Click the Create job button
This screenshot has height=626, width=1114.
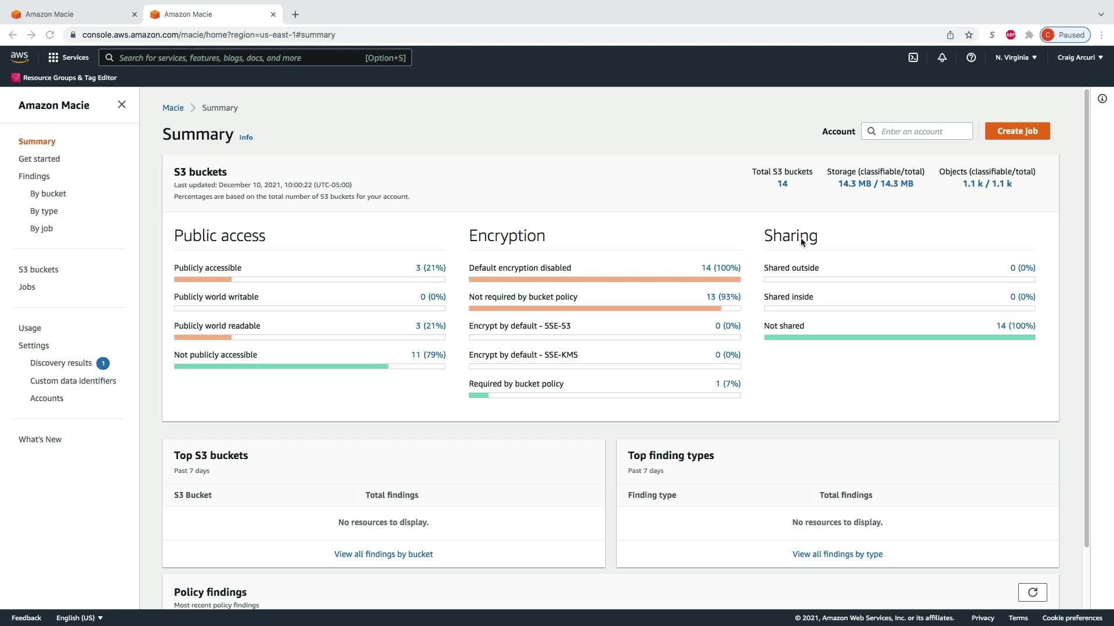(1017, 131)
